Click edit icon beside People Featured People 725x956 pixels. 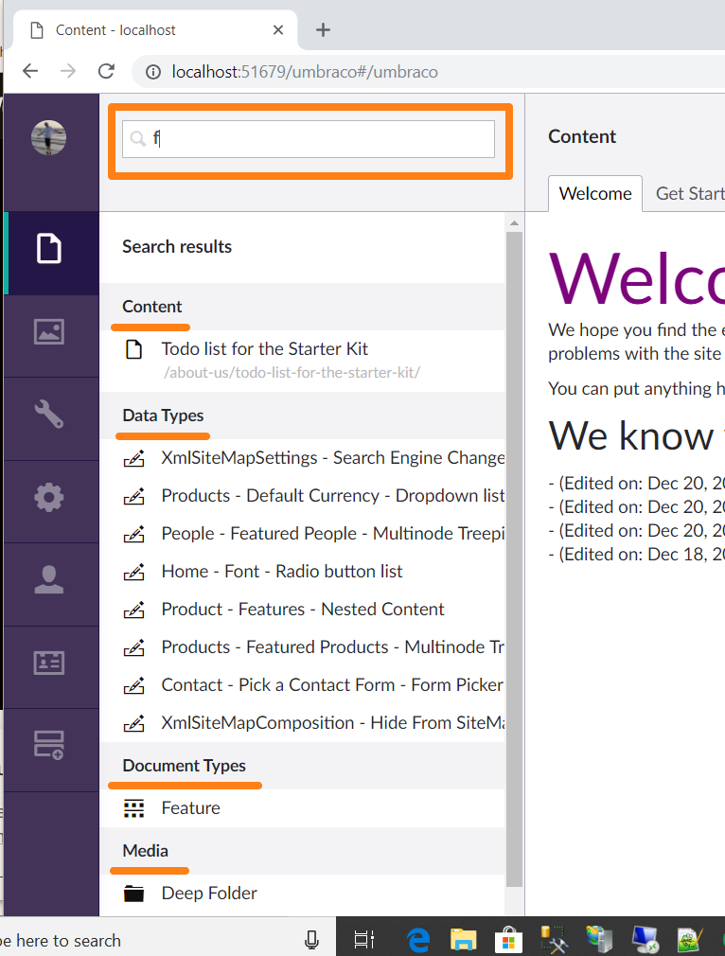pyautogui.click(x=134, y=534)
